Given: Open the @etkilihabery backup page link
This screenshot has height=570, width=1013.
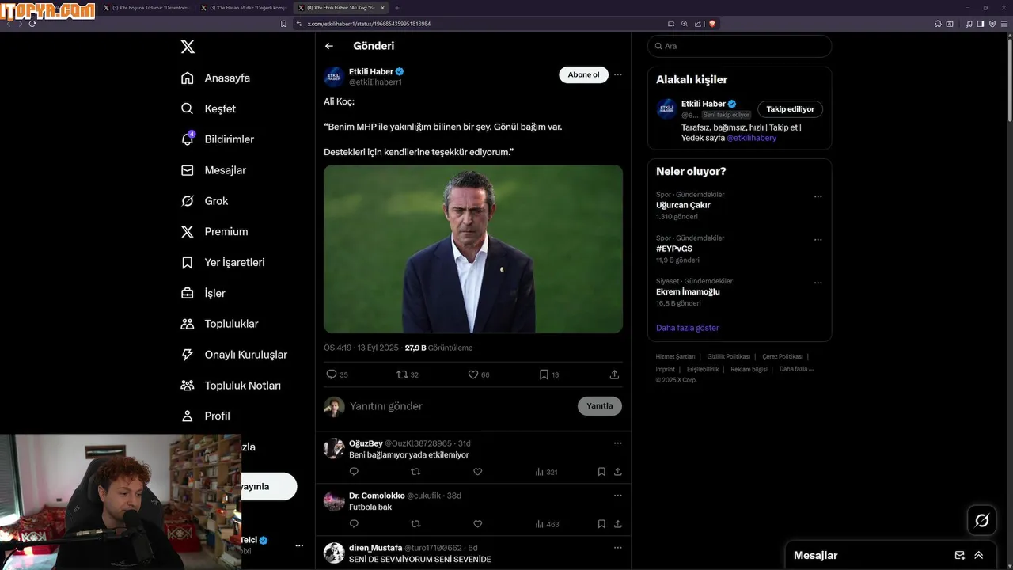Looking at the screenshot, I should 751,138.
